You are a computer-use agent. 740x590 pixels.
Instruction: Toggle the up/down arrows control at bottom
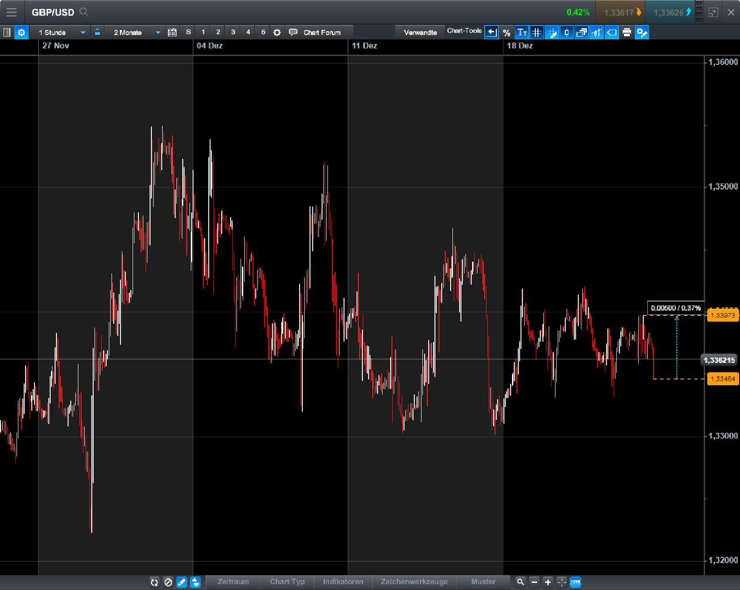195,582
